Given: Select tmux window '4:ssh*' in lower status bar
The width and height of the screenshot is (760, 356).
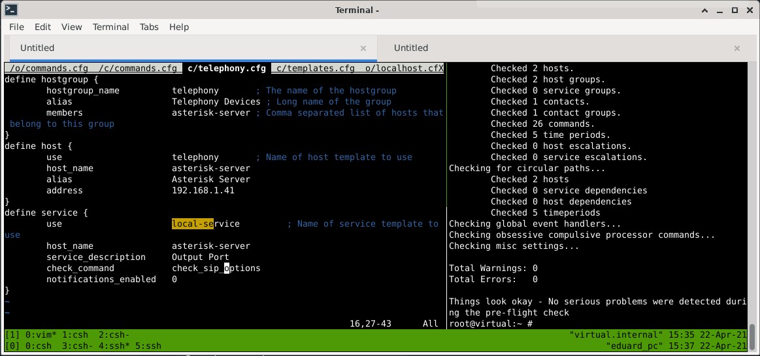Looking at the screenshot, I should point(114,346).
